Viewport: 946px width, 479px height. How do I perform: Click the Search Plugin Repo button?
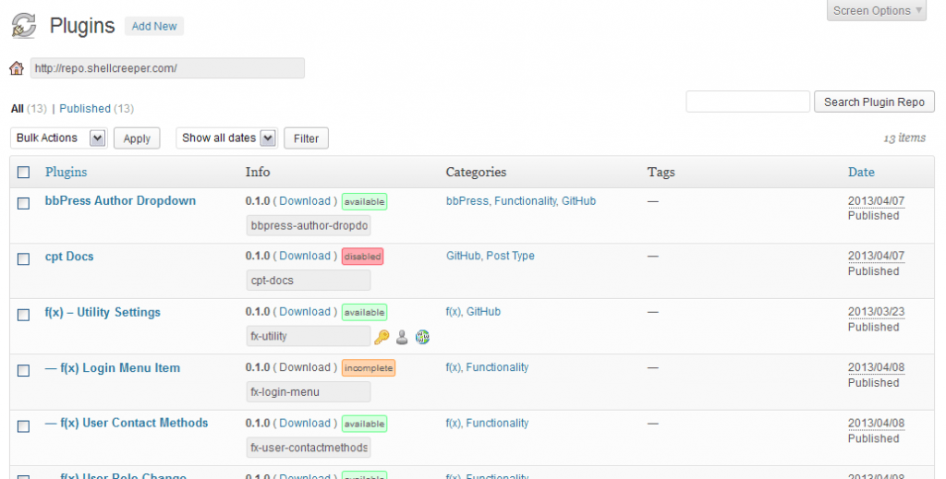874,102
